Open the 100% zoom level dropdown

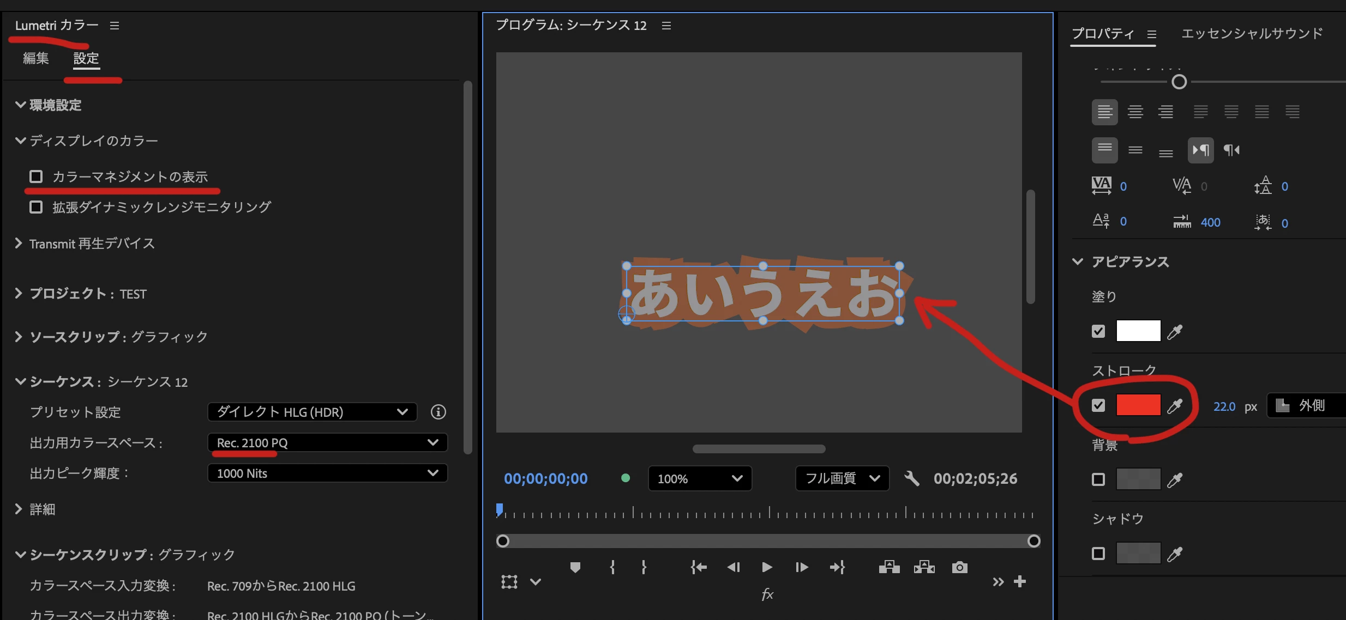click(x=699, y=478)
